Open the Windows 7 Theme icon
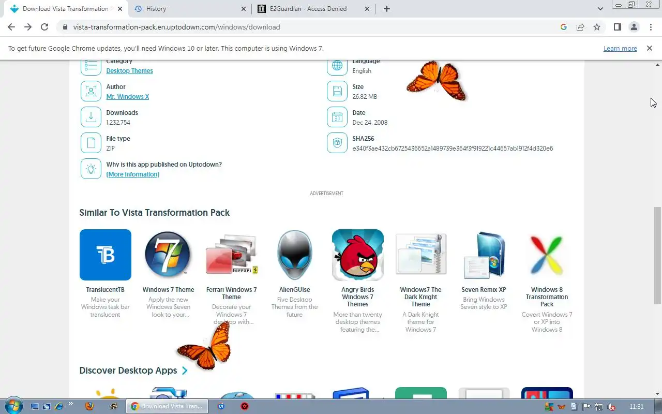 pos(169,255)
